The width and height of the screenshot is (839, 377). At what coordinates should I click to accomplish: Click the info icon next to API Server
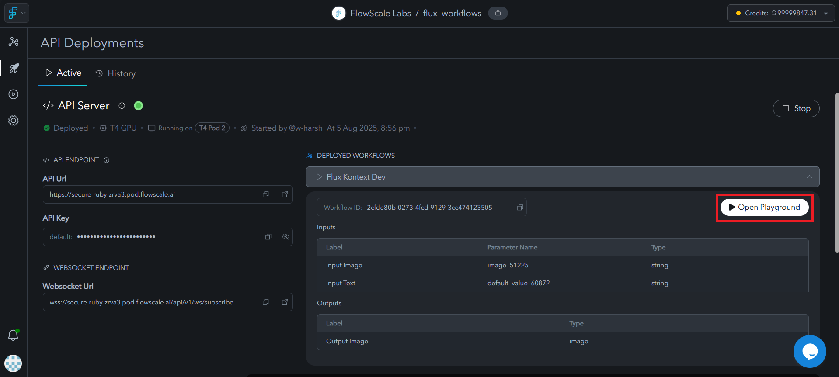(122, 106)
